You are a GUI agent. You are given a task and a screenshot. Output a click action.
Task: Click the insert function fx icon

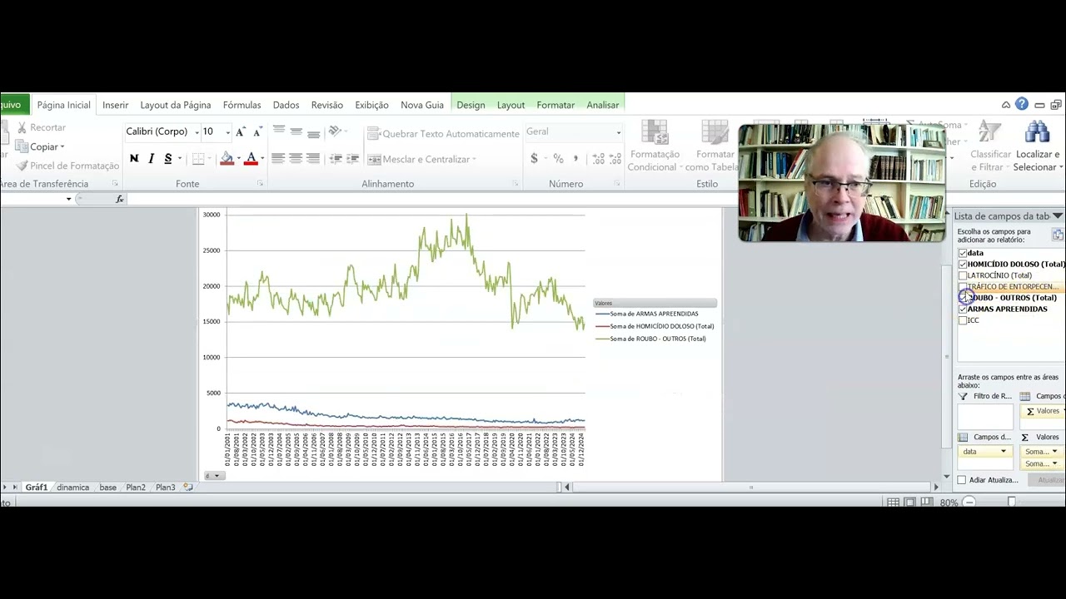pos(120,199)
